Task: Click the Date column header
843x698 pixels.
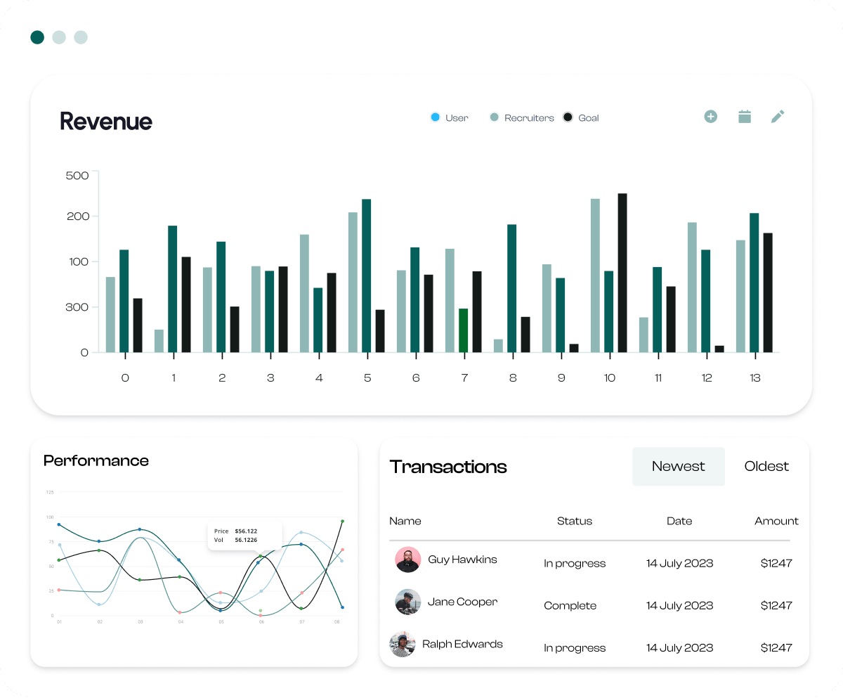Action: (679, 521)
